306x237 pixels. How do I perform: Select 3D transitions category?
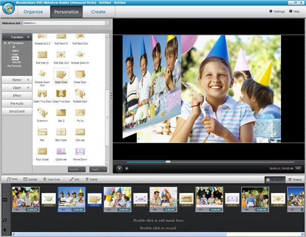(x=14, y=47)
